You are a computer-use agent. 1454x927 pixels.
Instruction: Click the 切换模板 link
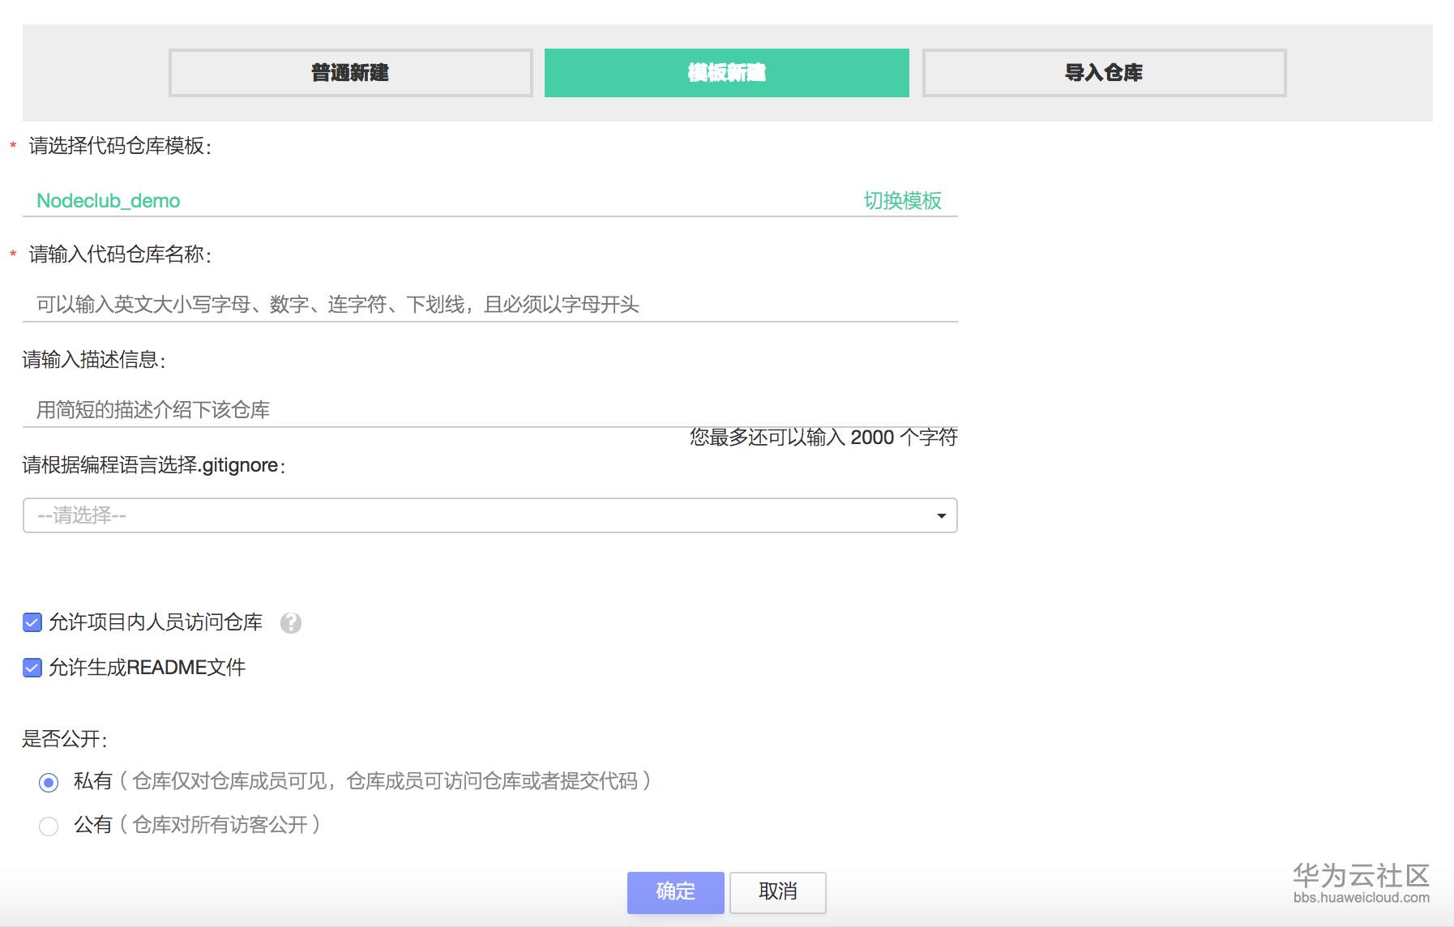coord(902,200)
